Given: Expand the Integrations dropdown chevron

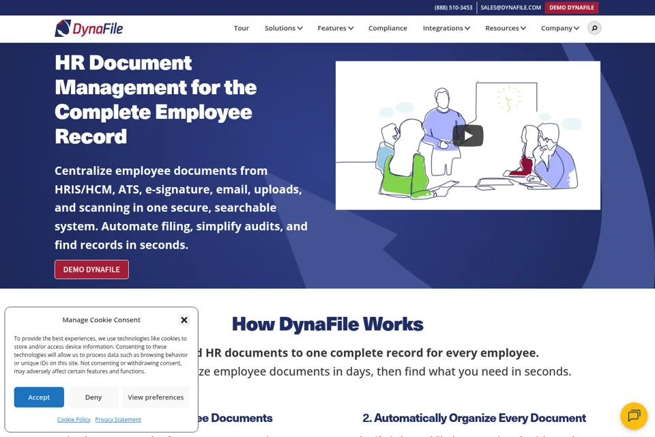Looking at the screenshot, I should [x=467, y=28].
